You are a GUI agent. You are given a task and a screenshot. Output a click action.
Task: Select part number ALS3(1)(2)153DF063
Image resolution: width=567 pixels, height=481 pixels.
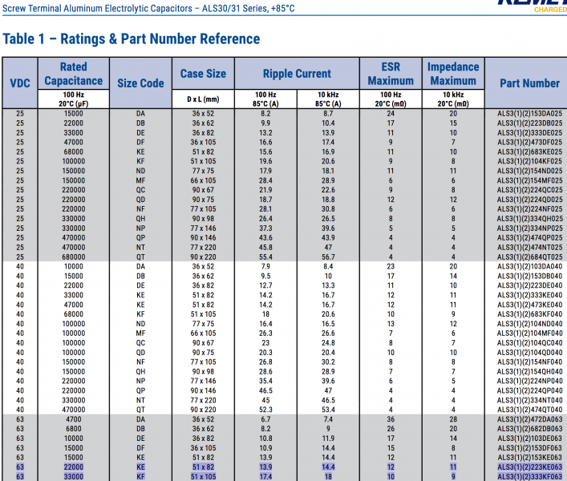tap(530, 448)
